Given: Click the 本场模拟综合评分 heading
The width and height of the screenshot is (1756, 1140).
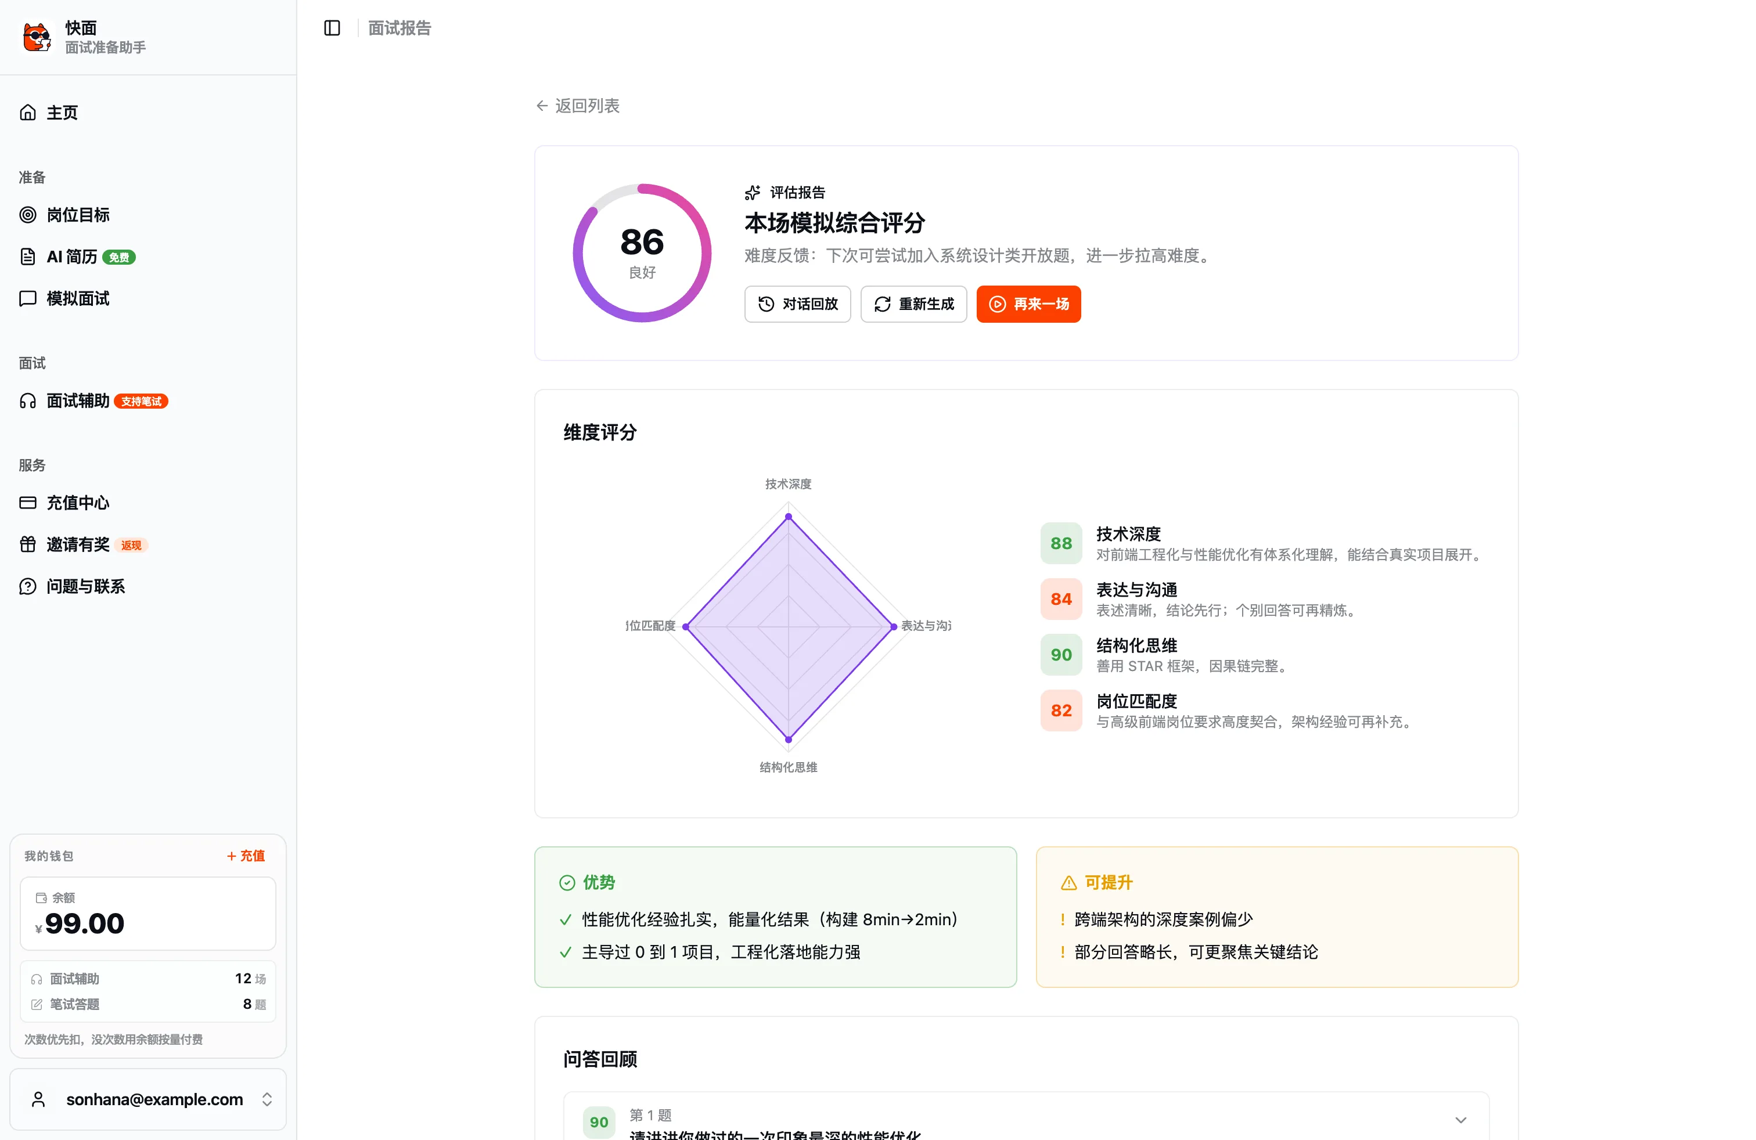Looking at the screenshot, I should [x=834, y=223].
